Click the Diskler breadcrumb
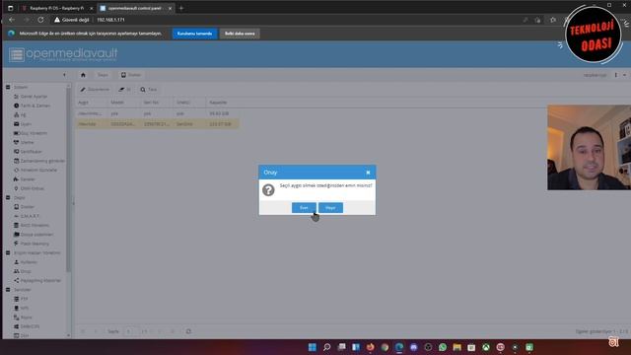The height and width of the screenshot is (355, 631). coord(131,75)
